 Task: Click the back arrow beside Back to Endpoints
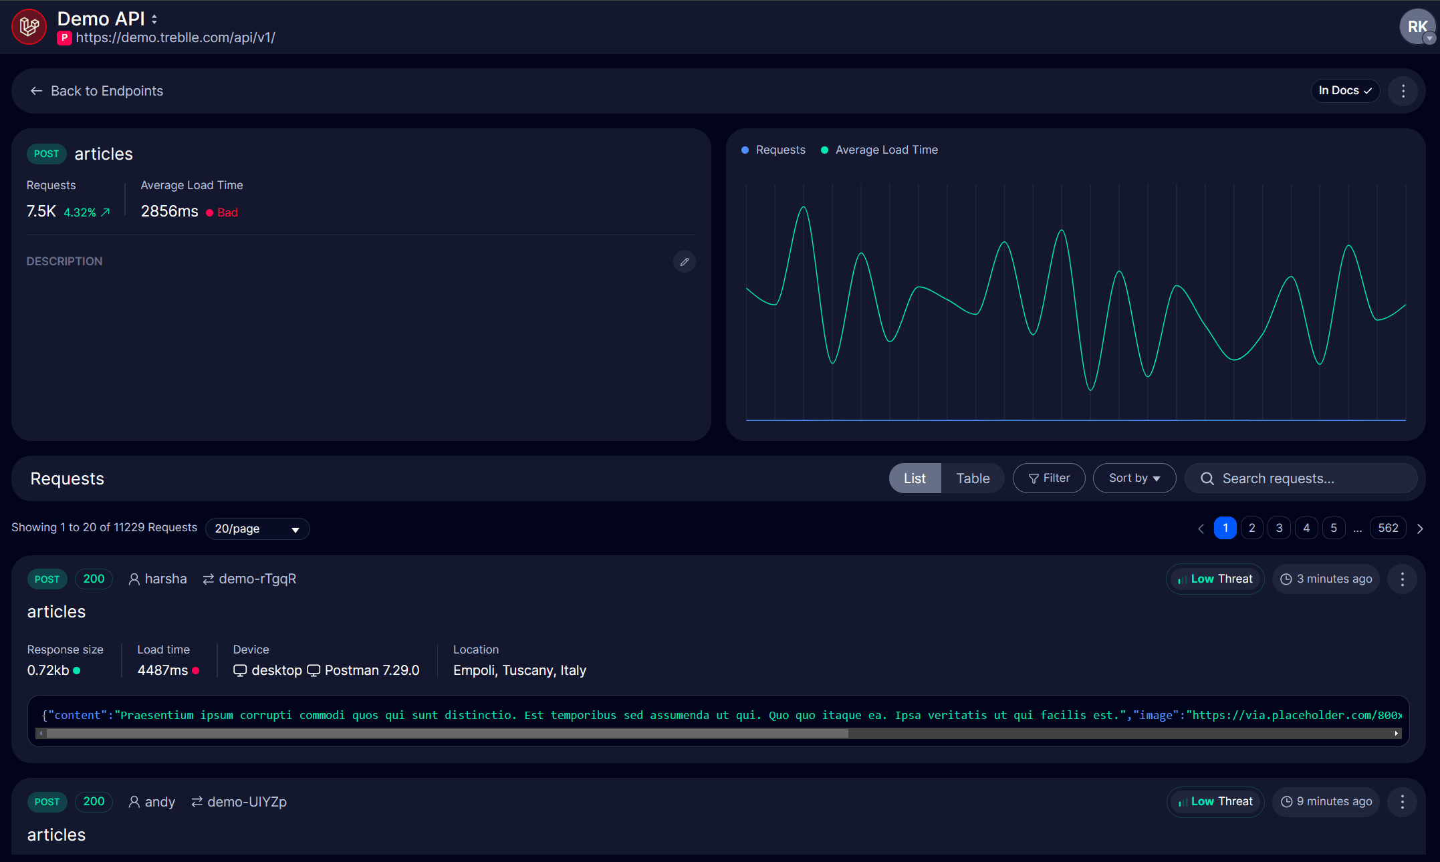tap(36, 91)
